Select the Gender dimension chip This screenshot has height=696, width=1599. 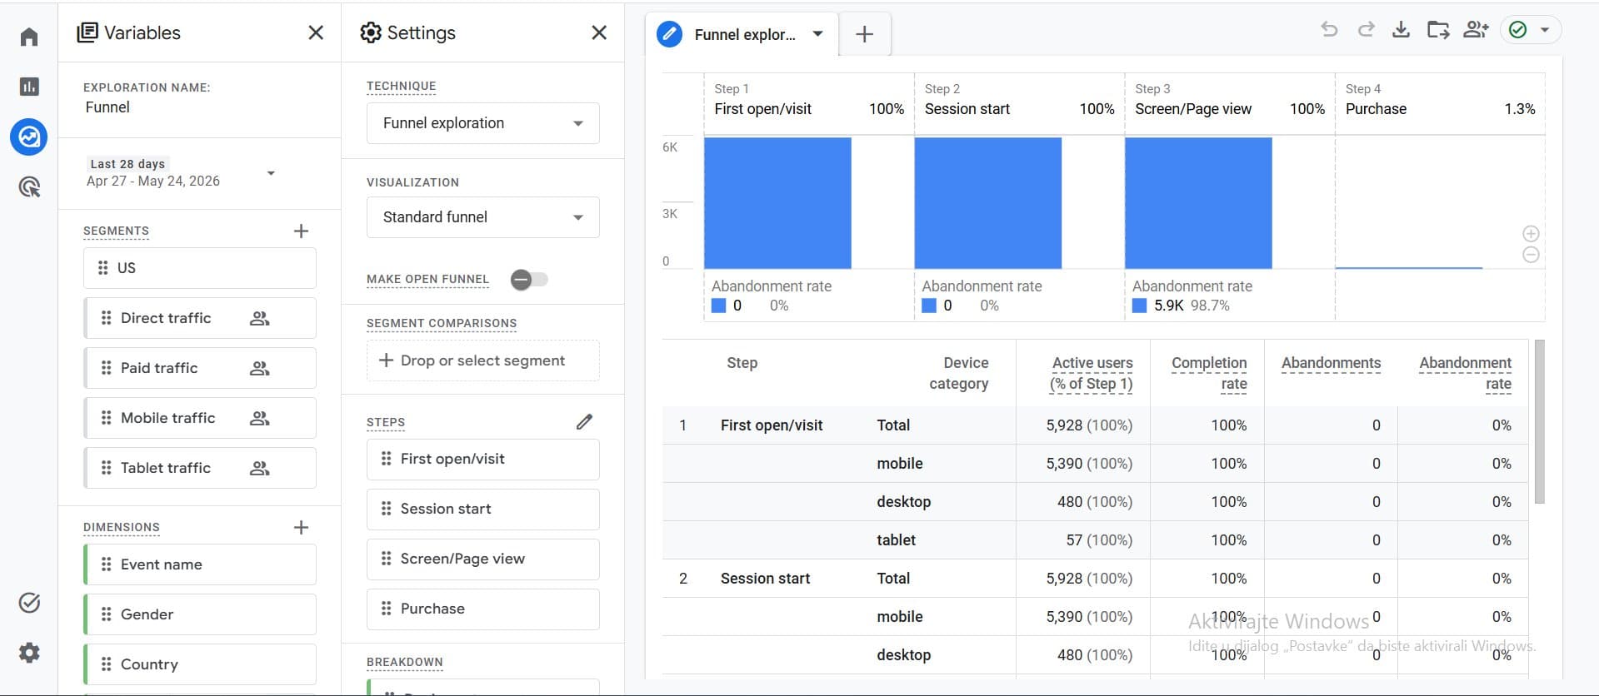[200, 614]
